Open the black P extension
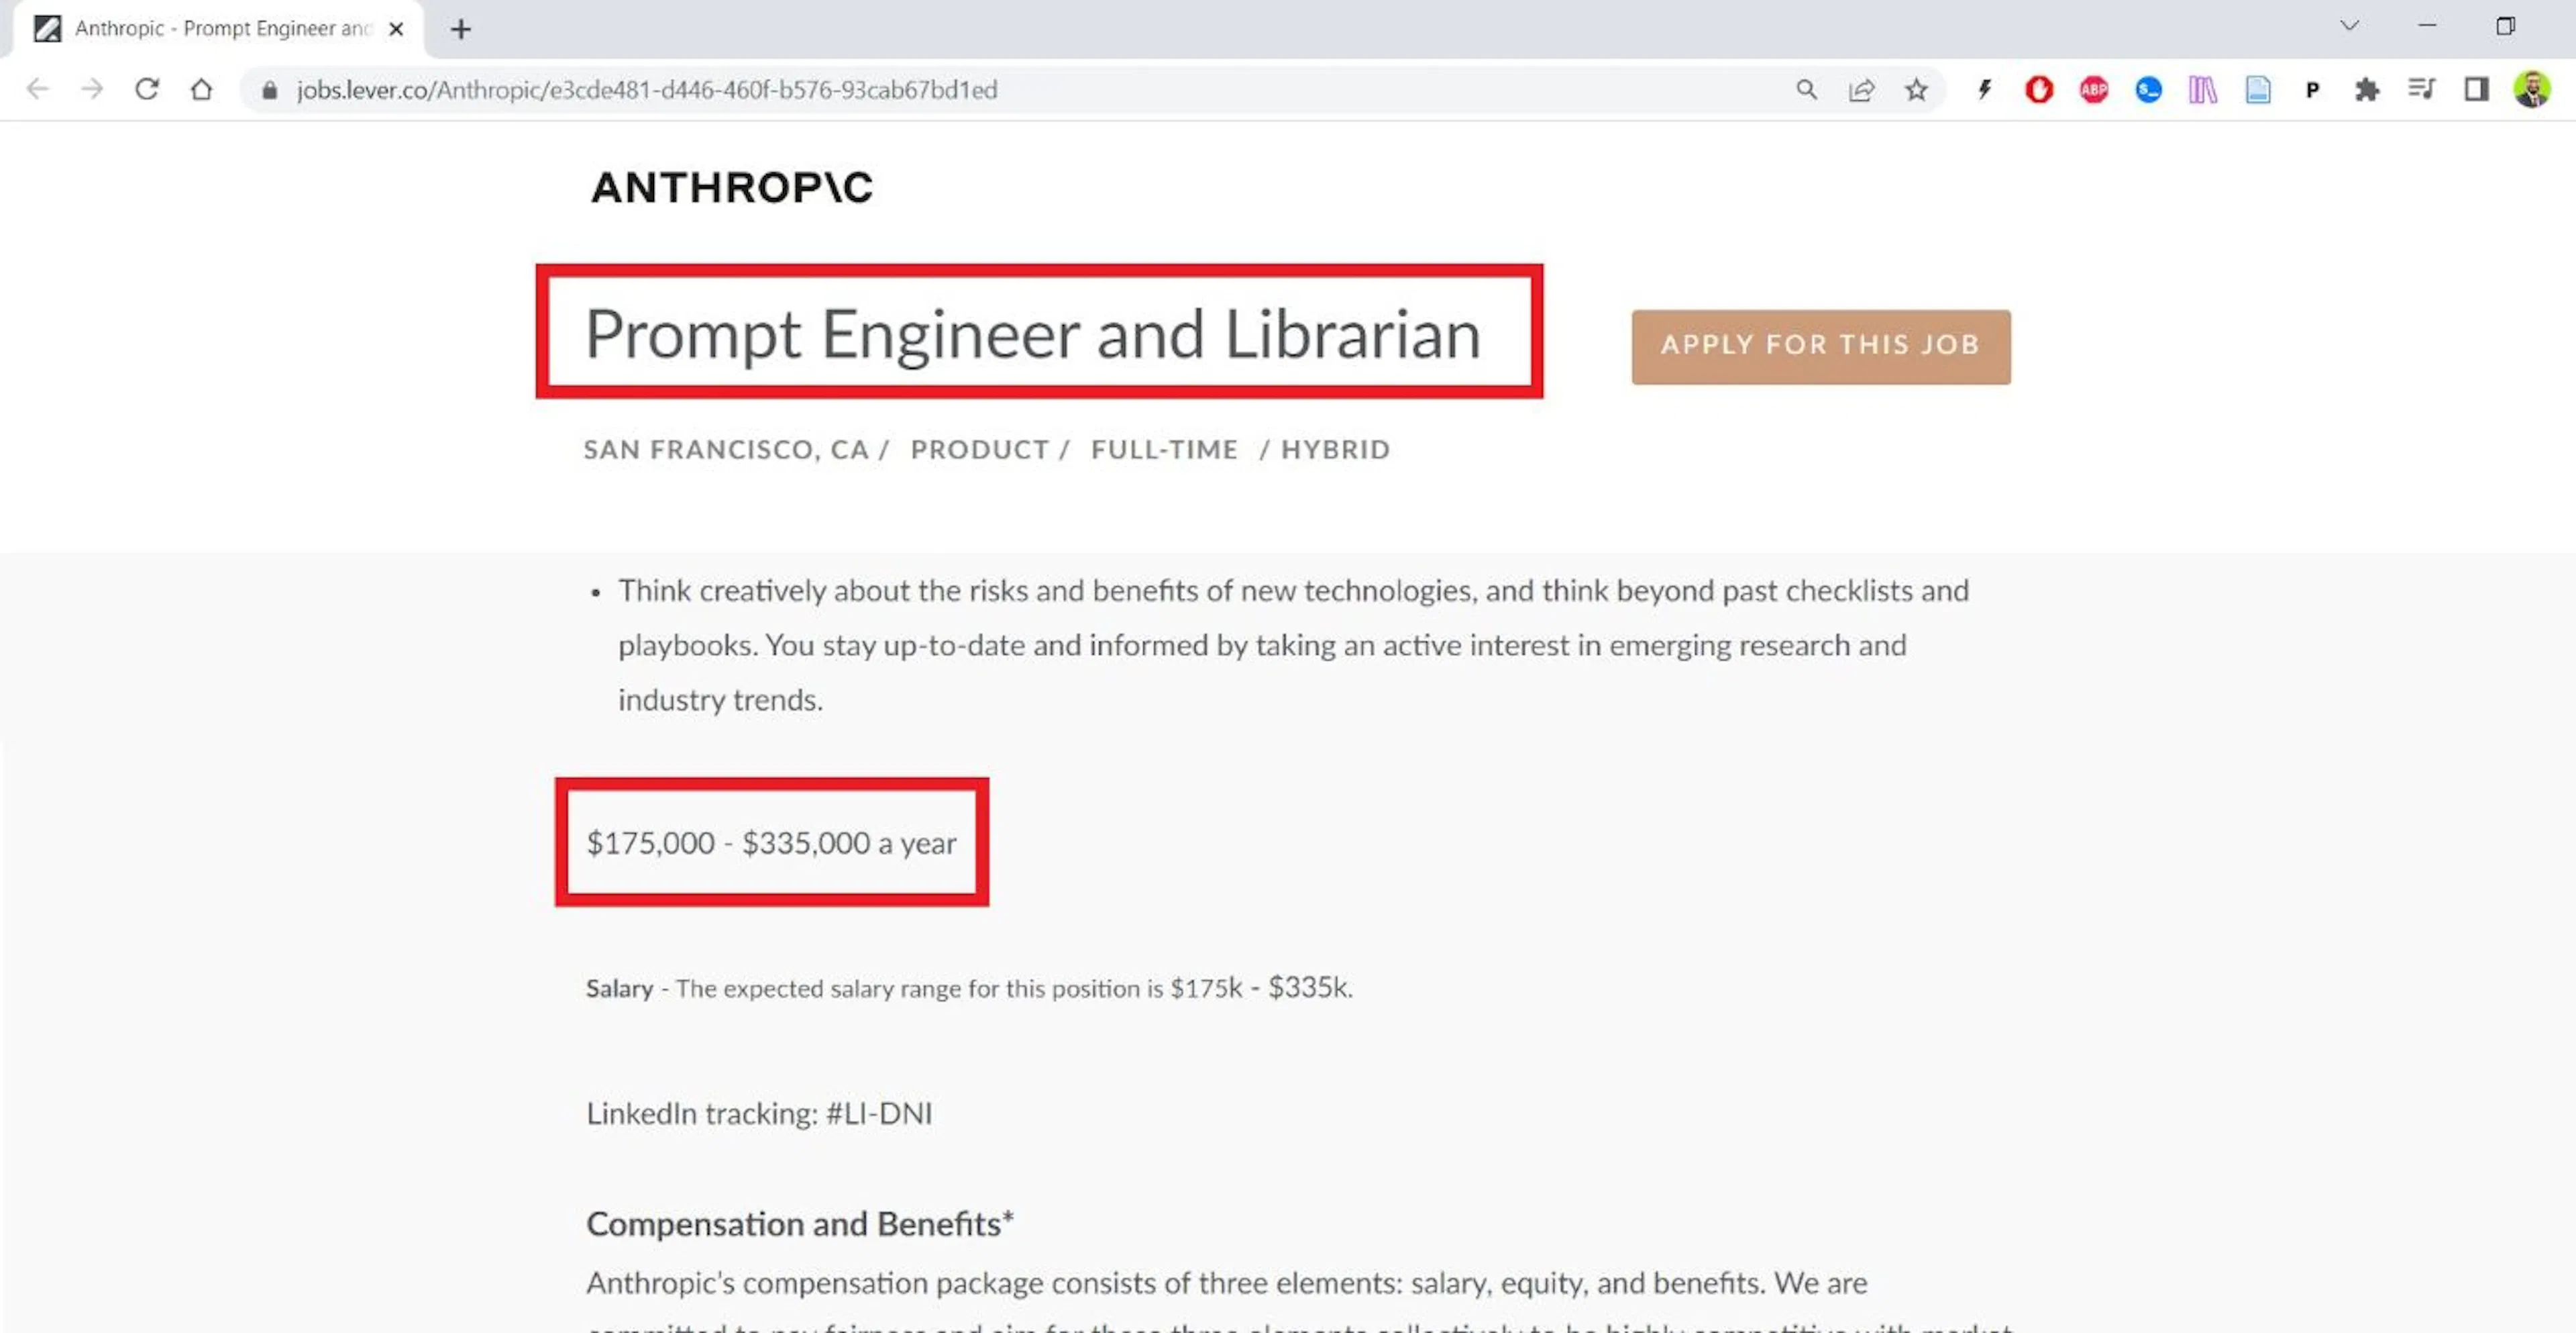2576x1333 pixels. point(2312,90)
